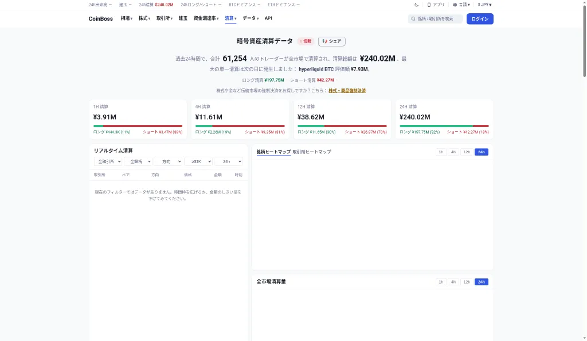Open the ≥$1K amount filter dropdown

click(x=198, y=161)
